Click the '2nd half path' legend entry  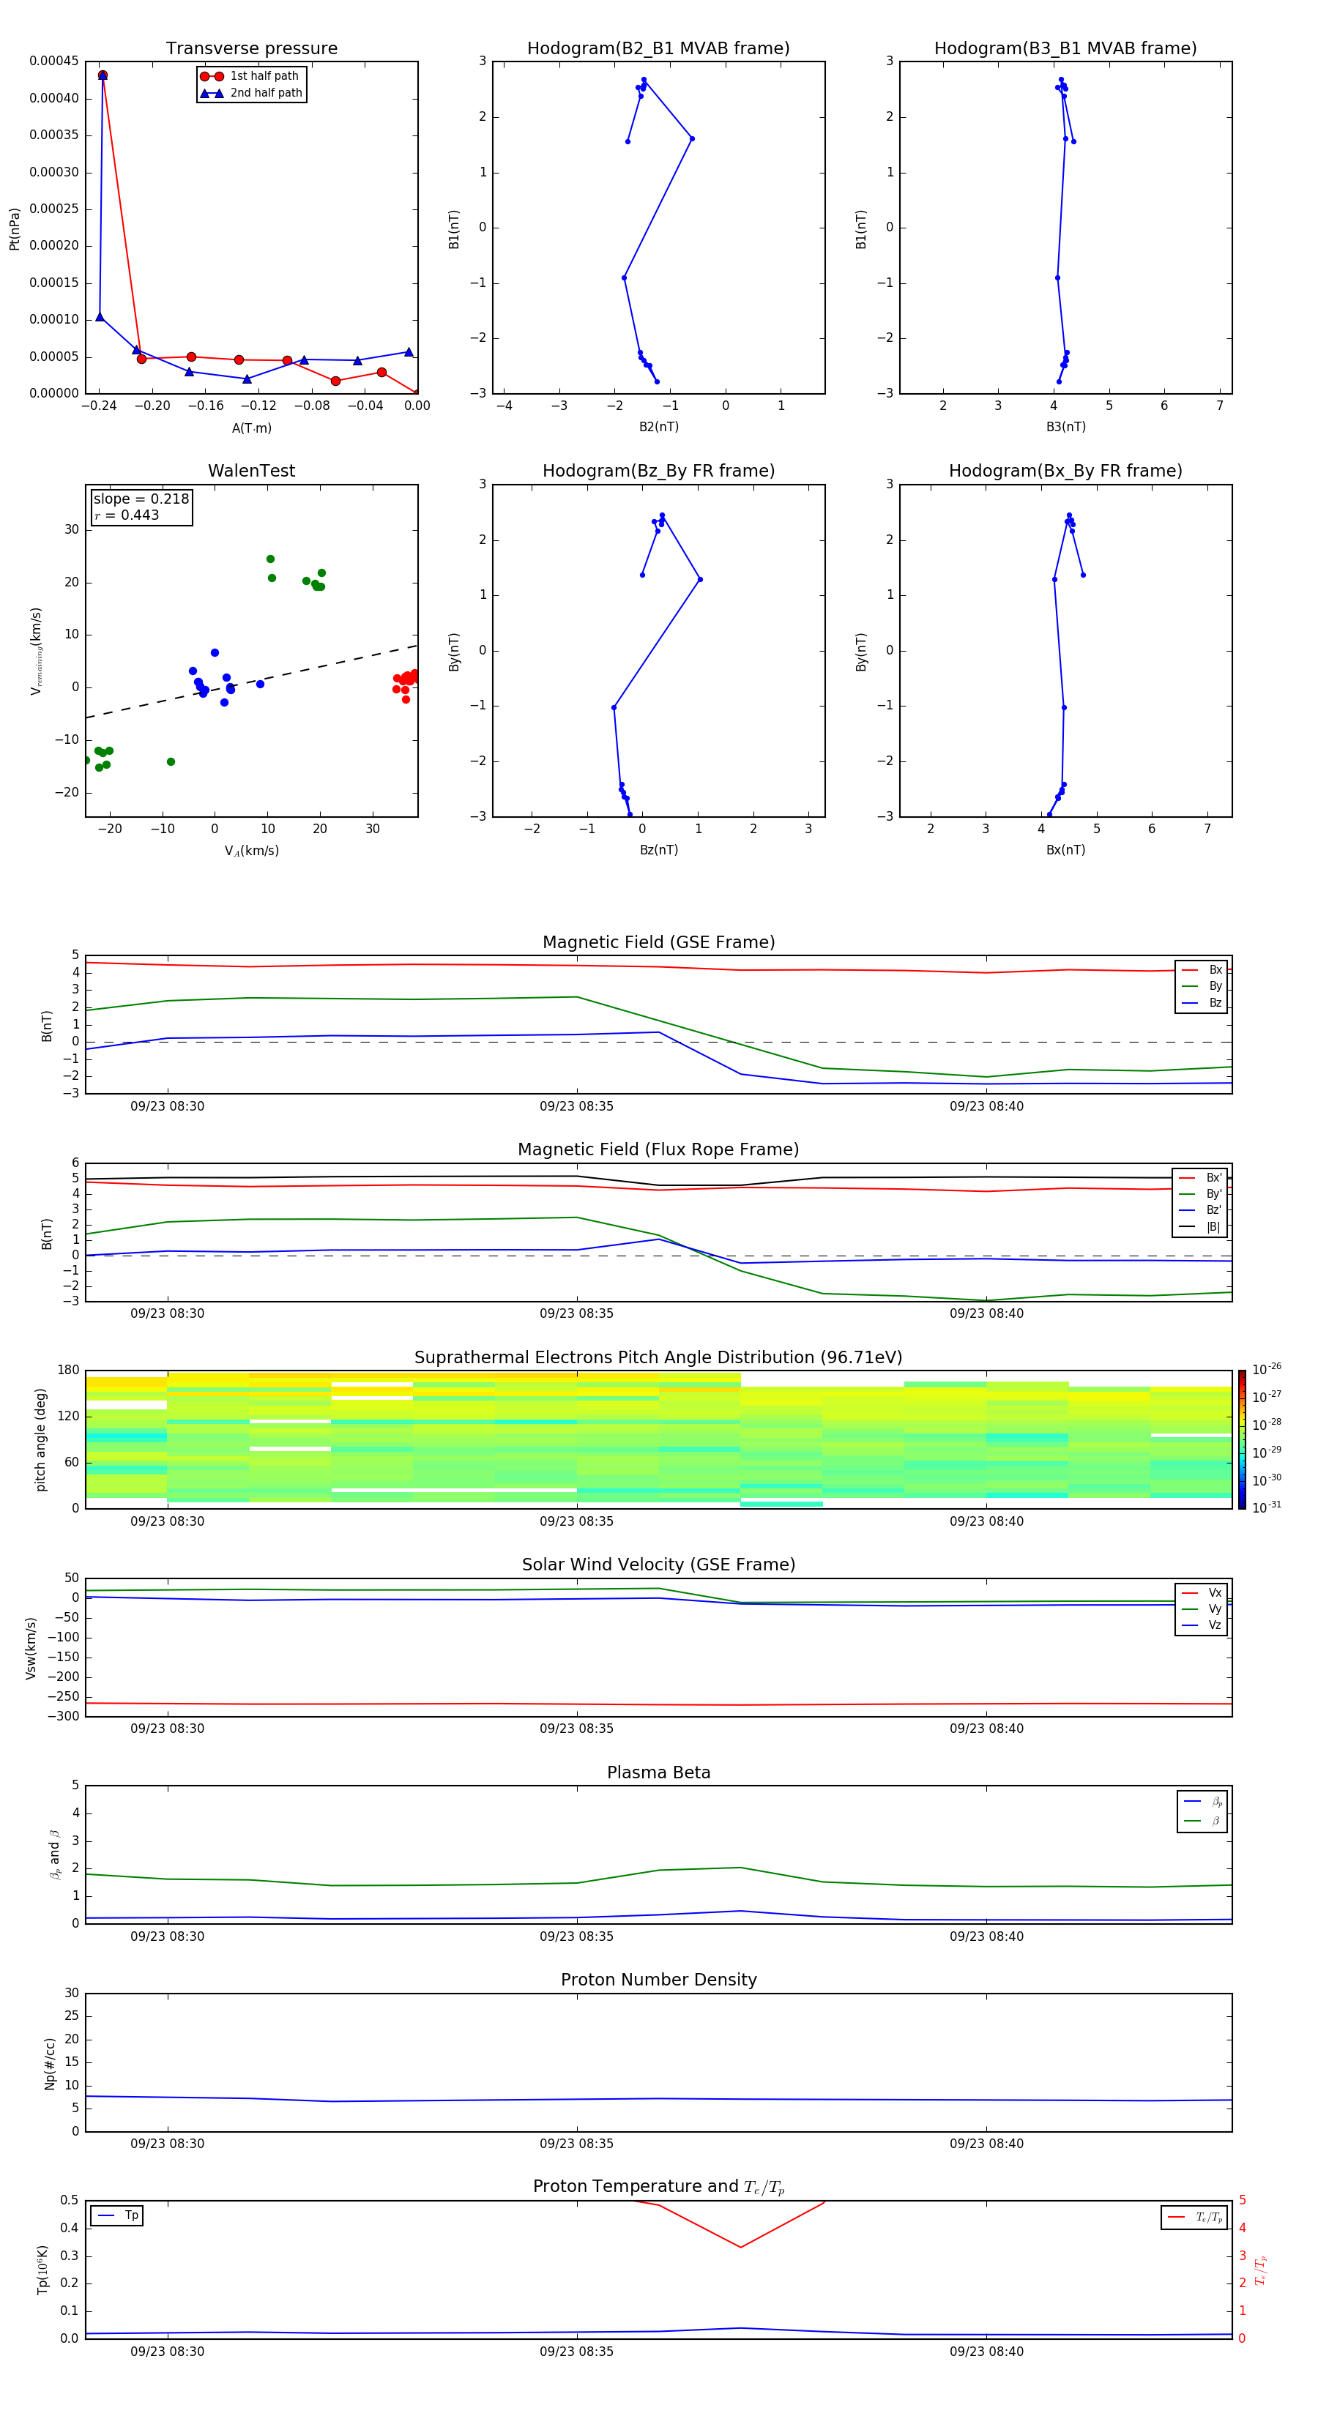(251, 93)
